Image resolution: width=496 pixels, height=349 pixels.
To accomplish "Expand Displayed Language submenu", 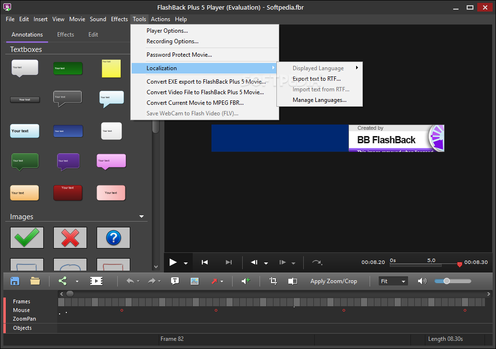I will click(320, 68).
